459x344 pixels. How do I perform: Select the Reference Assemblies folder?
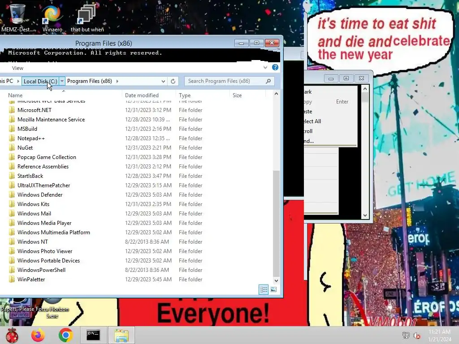(43, 167)
